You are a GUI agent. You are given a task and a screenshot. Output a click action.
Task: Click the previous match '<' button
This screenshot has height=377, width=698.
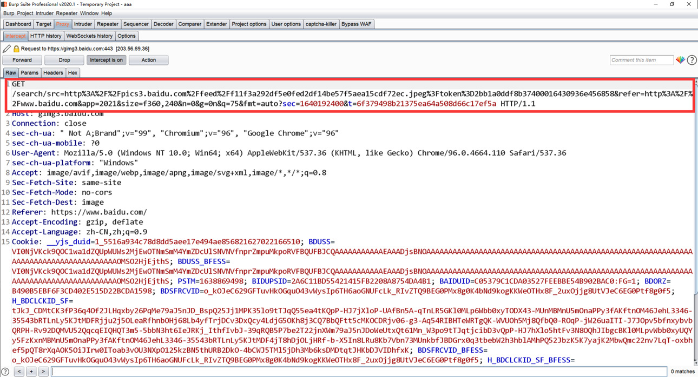[x=19, y=372]
